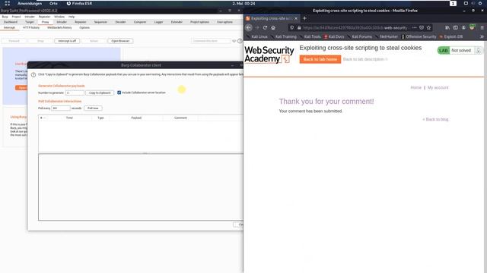Screen dimensions: 487x273
Task: Open Firefox home page icon
Action: coord(273,27)
